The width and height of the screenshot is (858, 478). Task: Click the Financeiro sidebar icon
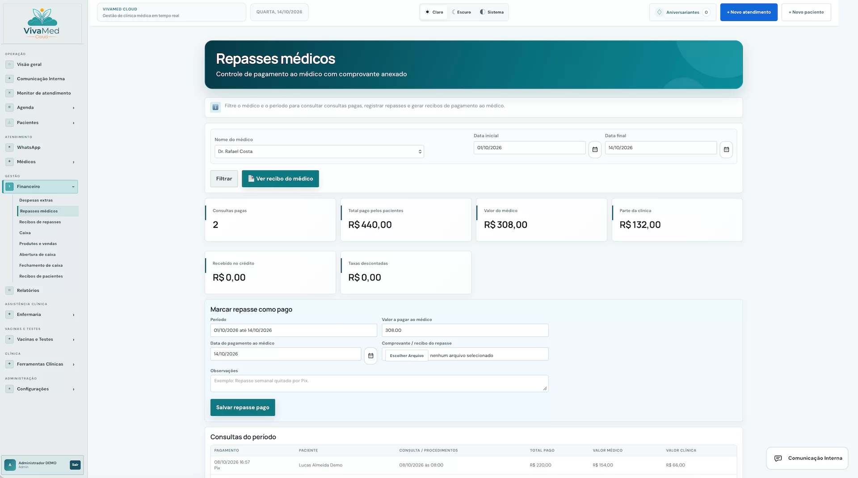[x=9, y=186]
